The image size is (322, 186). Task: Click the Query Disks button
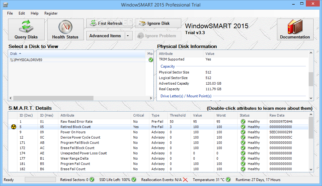[x=26, y=29]
